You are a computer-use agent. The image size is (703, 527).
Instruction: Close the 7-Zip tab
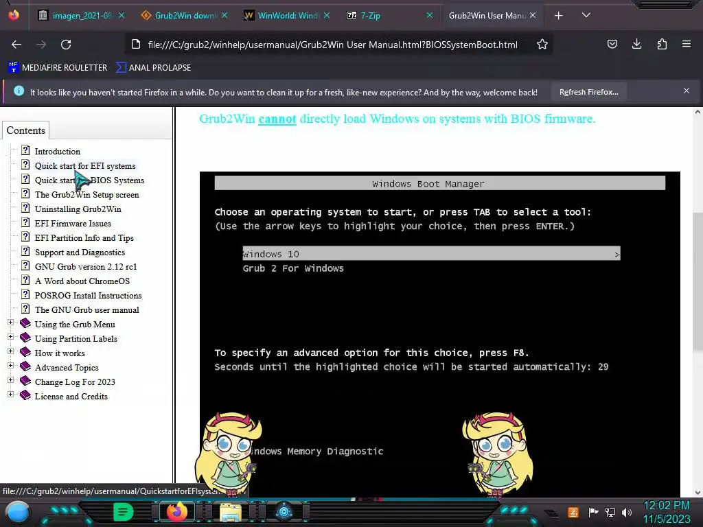[430, 16]
